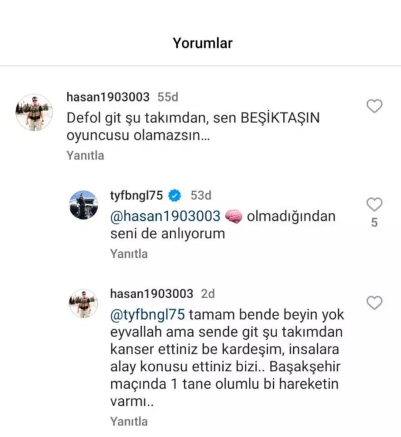Reply to the 'Defol git şu takımdan' comment
This screenshot has height=437, width=401.
(x=85, y=156)
